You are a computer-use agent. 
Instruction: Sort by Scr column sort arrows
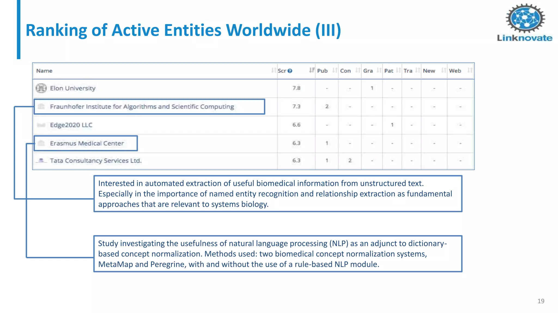312,70
